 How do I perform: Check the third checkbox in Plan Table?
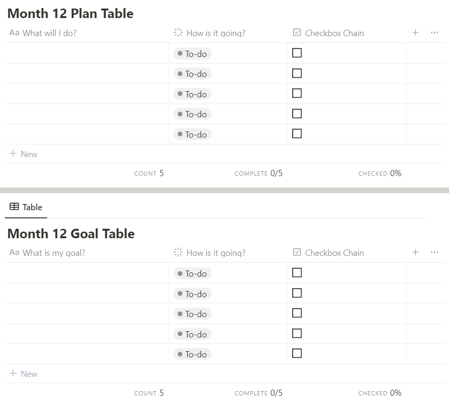point(297,93)
